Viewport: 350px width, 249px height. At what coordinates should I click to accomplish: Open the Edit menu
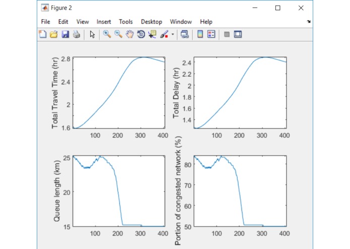(x=63, y=22)
